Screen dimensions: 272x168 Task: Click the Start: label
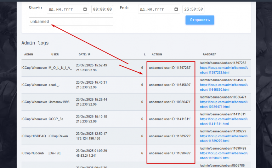click(x=35, y=8)
